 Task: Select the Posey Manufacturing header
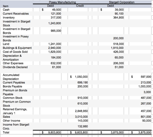pos(62,2)
